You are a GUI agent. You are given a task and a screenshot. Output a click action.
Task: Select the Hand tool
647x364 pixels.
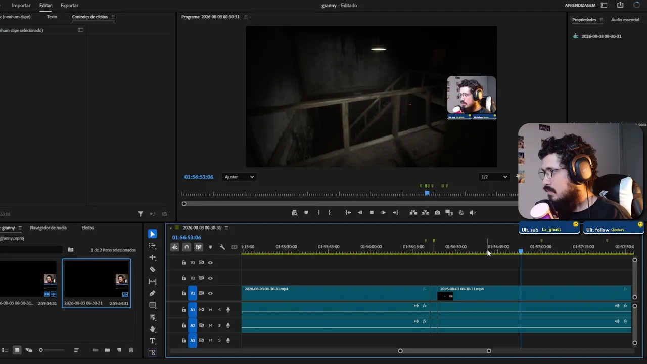tap(152, 329)
